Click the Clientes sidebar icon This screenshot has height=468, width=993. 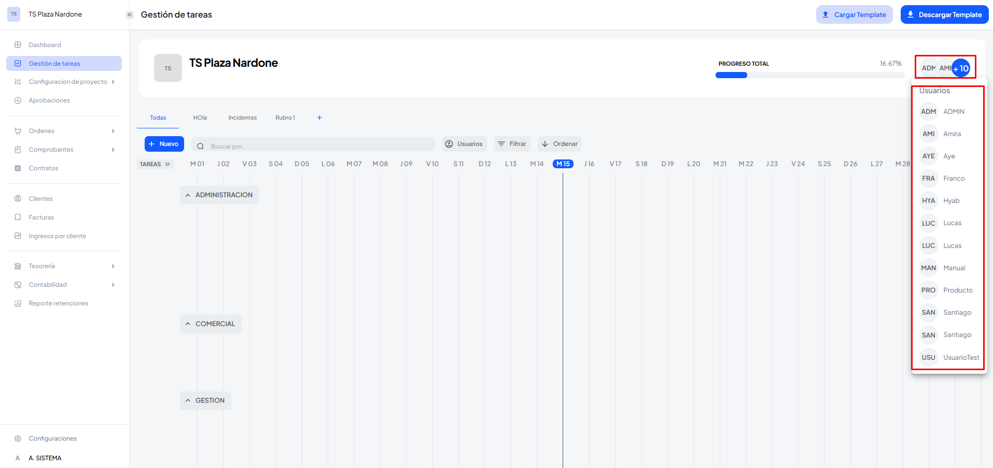[x=18, y=199]
